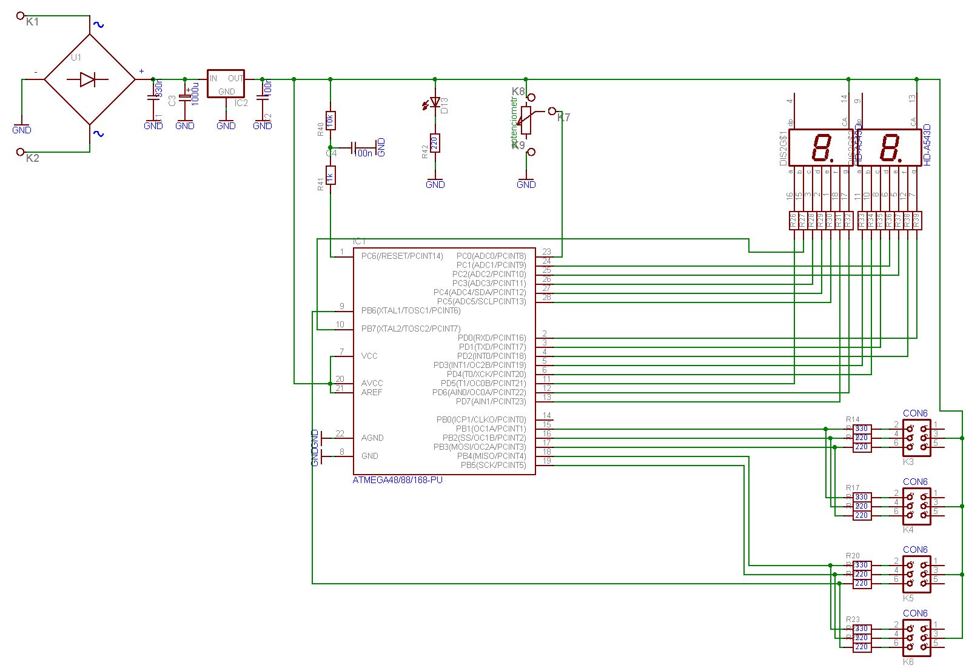The width and height of the screenshot is (966, 668).
Task: Click terminal pad K1
Action: point(20,16)
